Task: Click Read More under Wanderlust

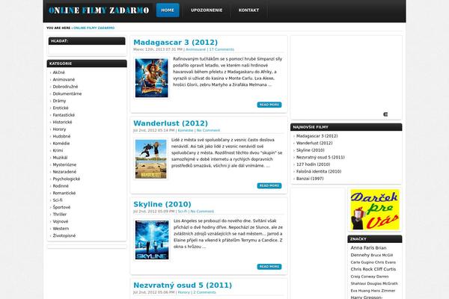Action: pyautogui.click(x=269, y=185)
